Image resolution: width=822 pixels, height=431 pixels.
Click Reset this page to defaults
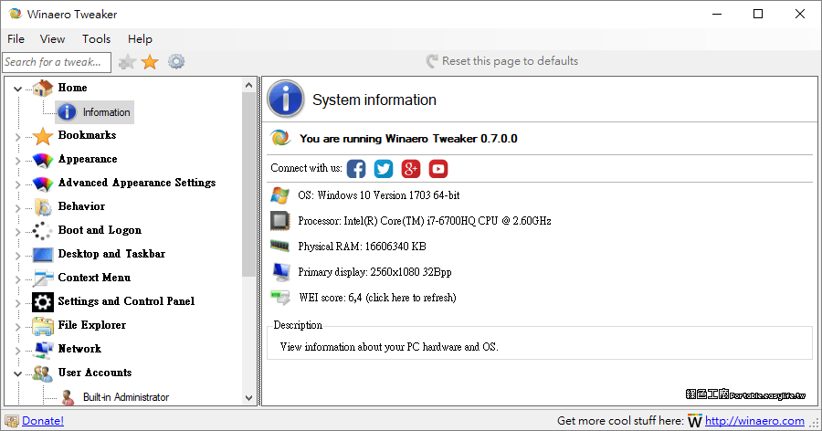(x=501, y=61)
